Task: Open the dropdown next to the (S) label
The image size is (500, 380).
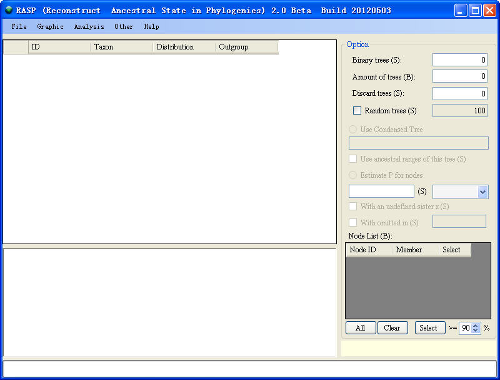Action: click(482, 192)
